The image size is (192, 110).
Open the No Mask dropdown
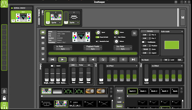click(151, 60)
